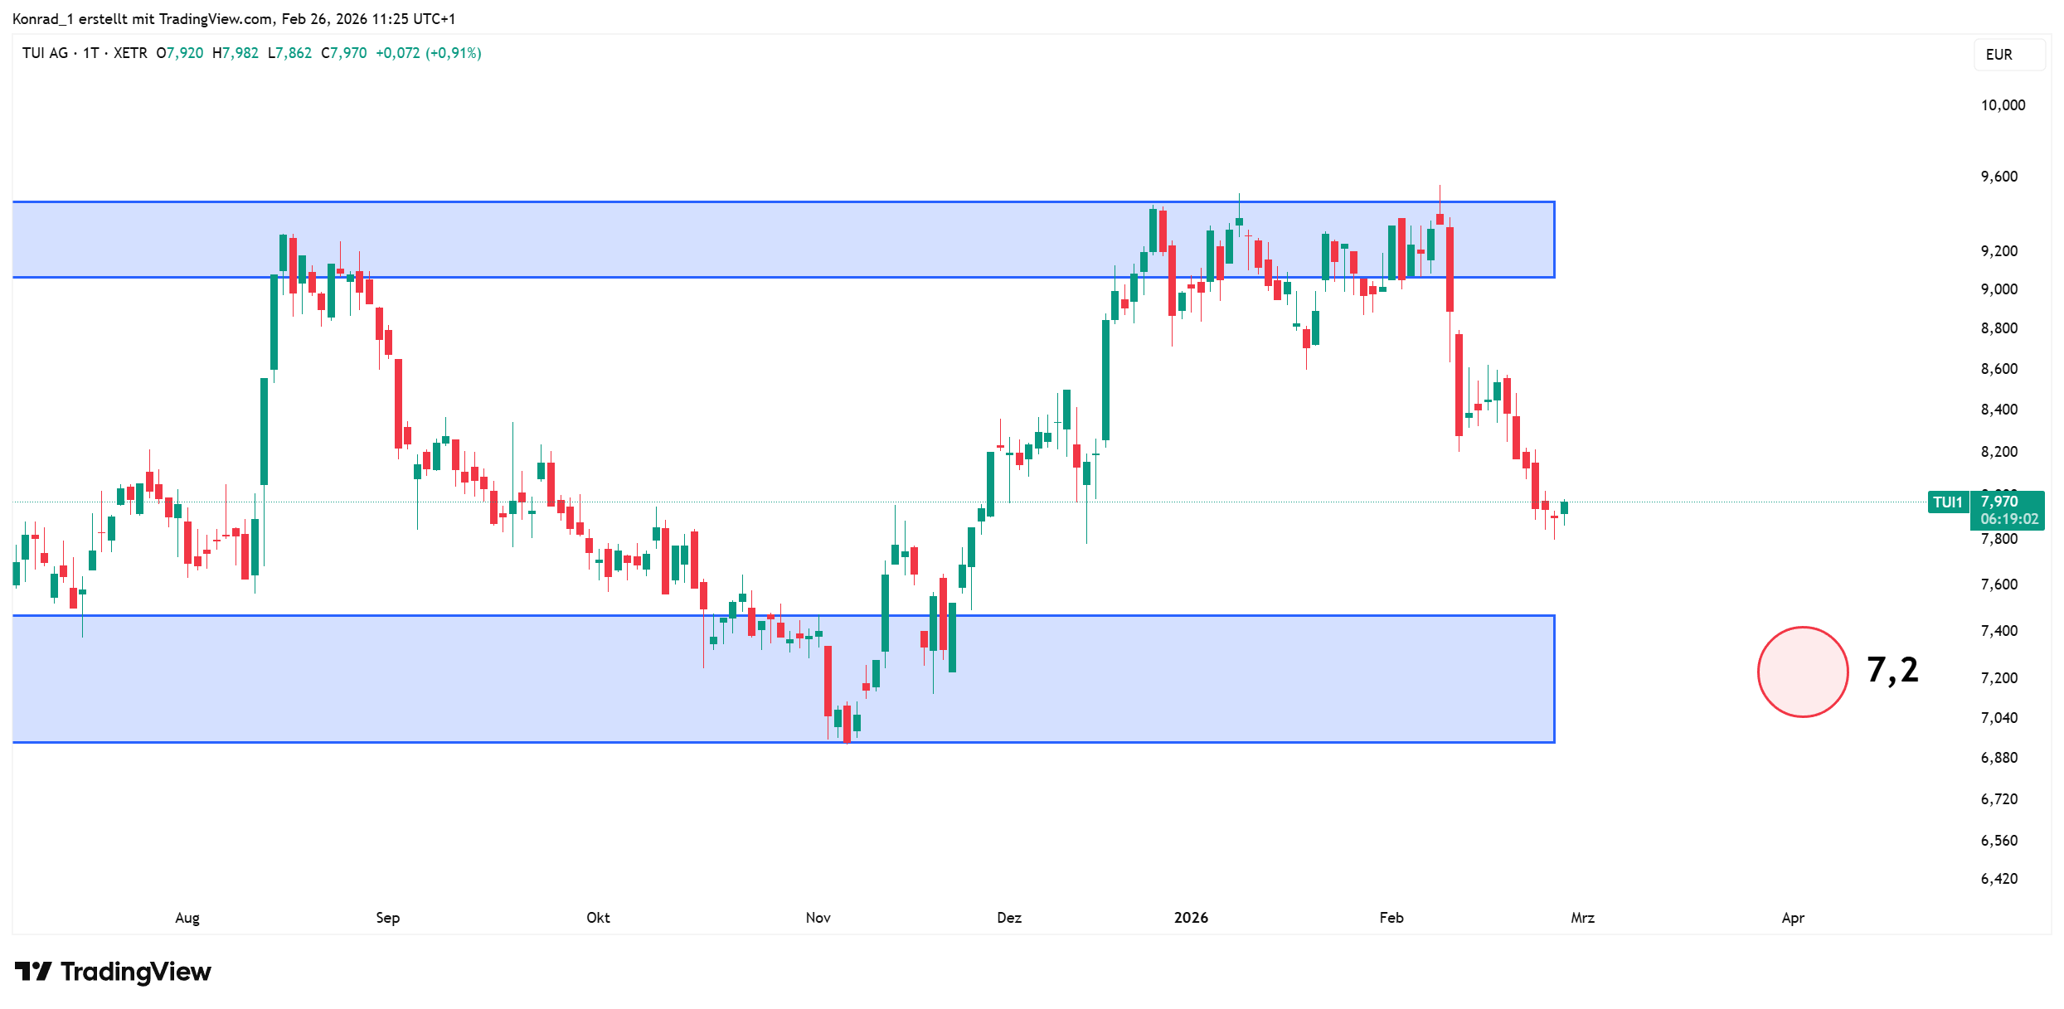Click the +0,072 (+0,91%) change value

(428, 53)
